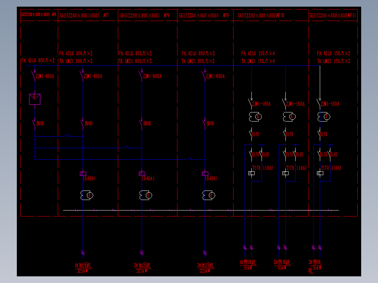Select the circuit breaker symbol beside ZJM1-800A in AP6
The image size is (378, 283).
[34, 75]
